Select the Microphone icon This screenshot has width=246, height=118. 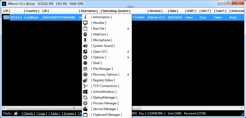click(85, 40)
